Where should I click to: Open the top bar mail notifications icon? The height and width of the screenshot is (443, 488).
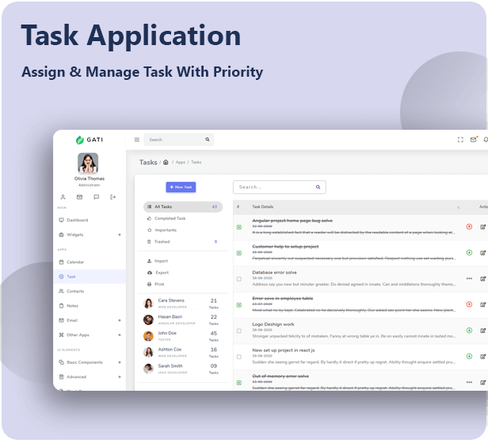pos(474,139)
